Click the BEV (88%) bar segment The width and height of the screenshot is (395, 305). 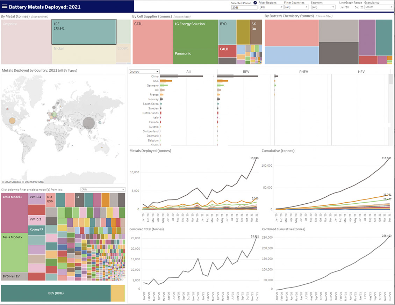56,293
